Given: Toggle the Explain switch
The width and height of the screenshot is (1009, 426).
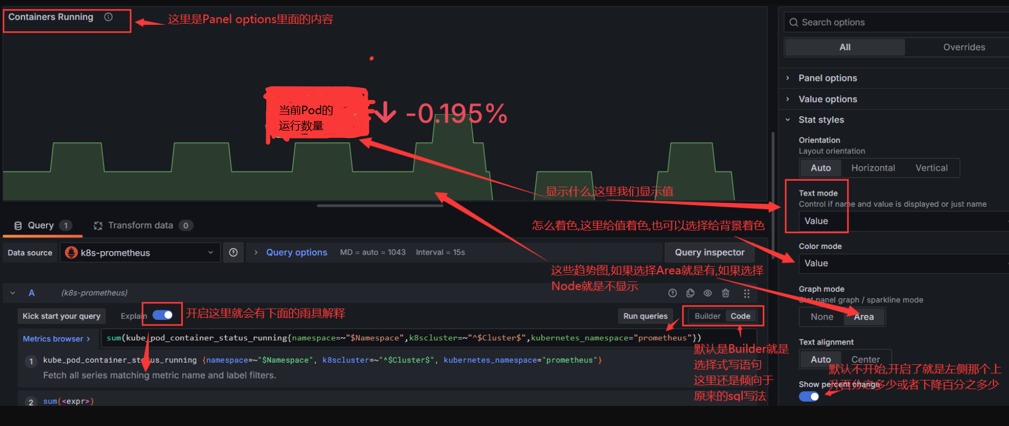Looking at the screenshot, I should [163, 315].
